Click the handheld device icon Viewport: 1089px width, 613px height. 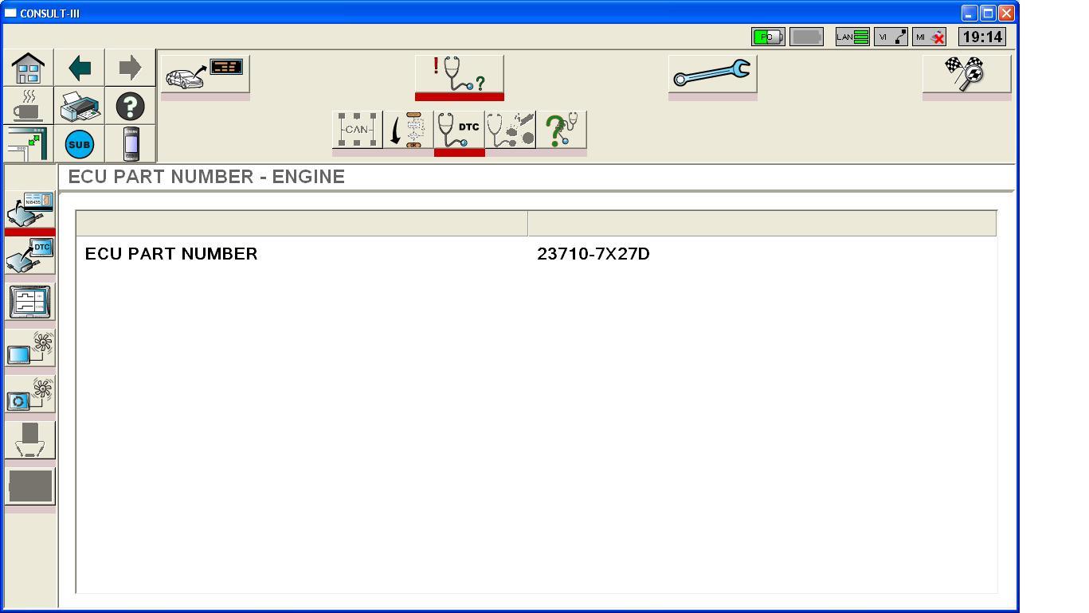131,144
